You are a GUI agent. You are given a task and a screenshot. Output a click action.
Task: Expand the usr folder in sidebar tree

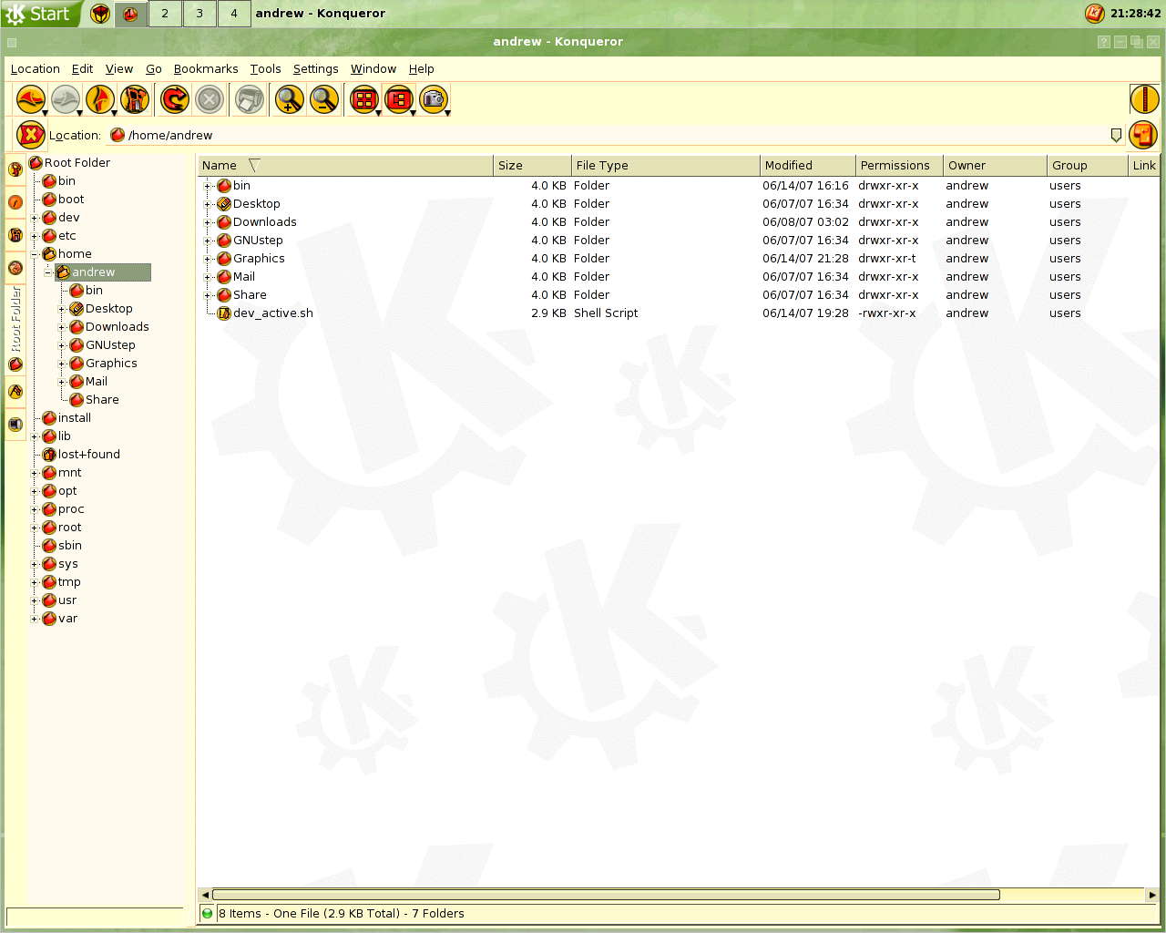coord(35,600)
